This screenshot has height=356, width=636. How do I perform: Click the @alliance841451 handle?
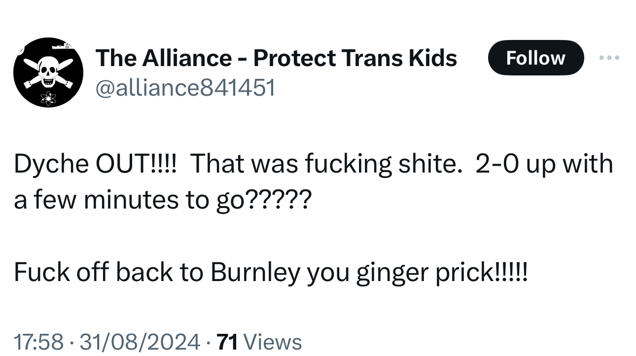click(185, 88)
